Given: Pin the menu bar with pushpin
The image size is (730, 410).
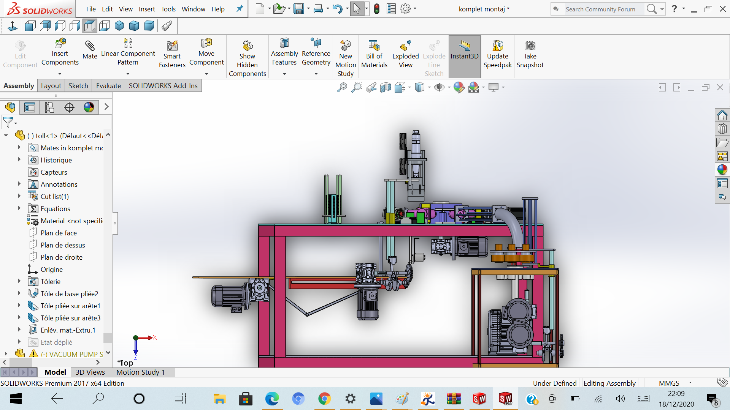Looking at the screenshot, I should (240, 8).
